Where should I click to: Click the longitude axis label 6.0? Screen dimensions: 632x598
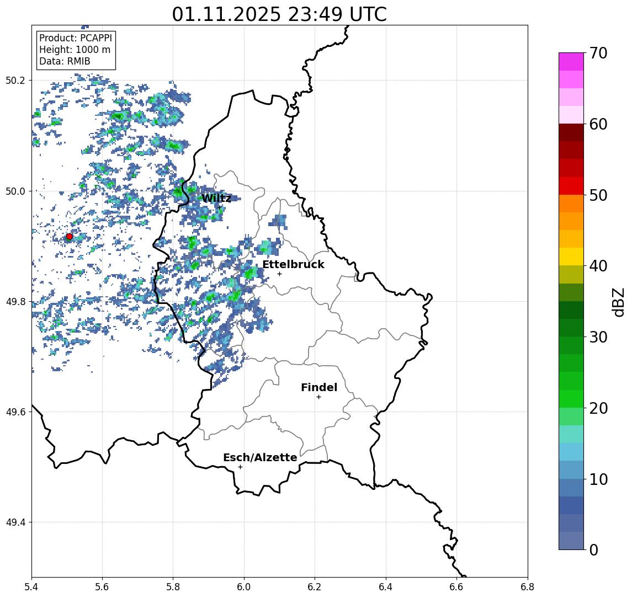coord(244,587)
